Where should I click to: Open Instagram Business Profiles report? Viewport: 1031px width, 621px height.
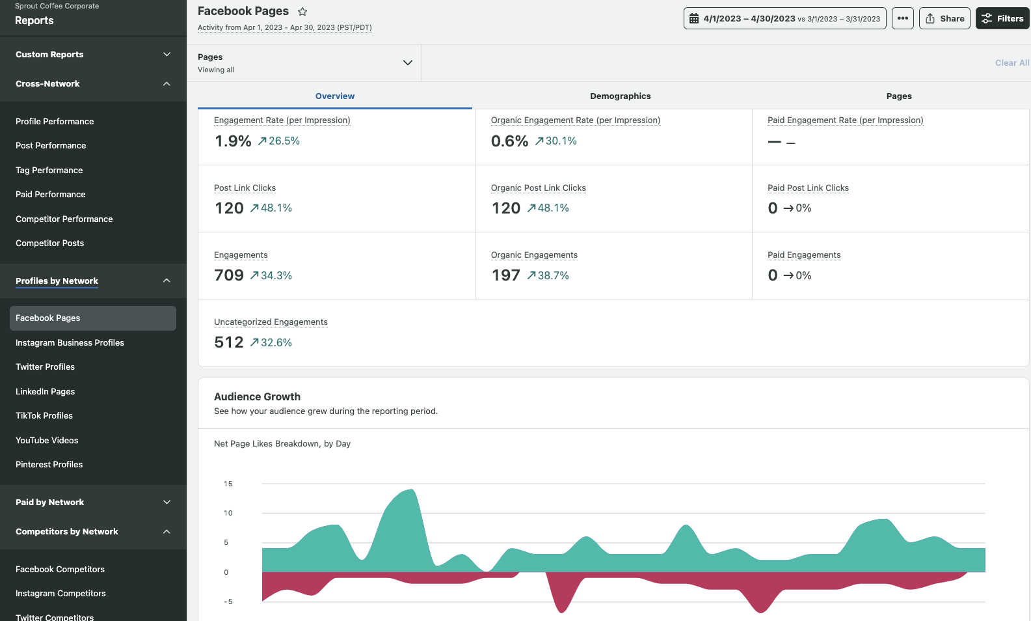coord(70,343)
